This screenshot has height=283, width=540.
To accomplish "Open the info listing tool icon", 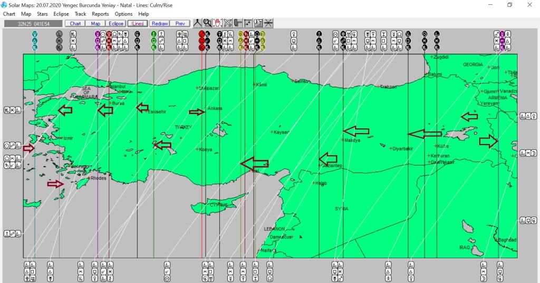I will click(258, 23).
